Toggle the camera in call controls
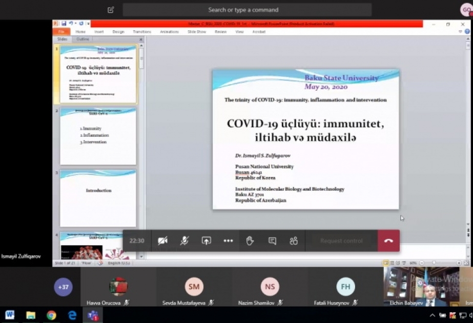The width and height of the screenshot is (473, 323). (x=162, y=240)
